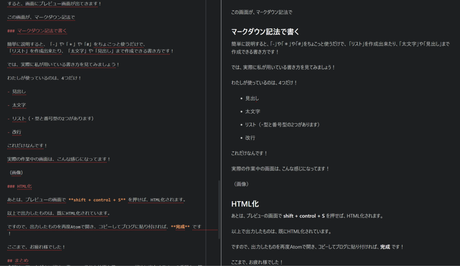Click editor line starting '「リスト」を作成出来たり'
The width and height of the screenshot is (460, 266).
91,51
